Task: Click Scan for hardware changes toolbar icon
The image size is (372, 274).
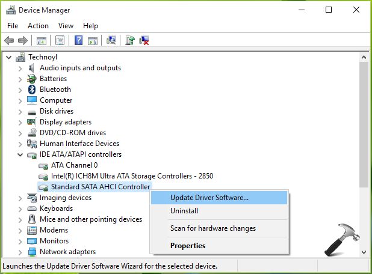Action: [111, 40]
